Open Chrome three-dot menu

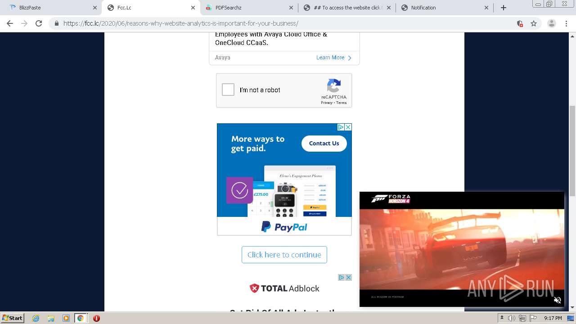click(566, 23)
